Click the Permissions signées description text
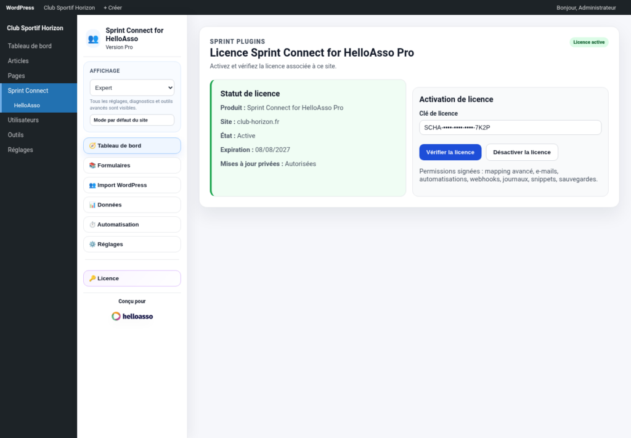Image resolution: width=631 pixels, height=438 pixels. (x=508, y=176)
